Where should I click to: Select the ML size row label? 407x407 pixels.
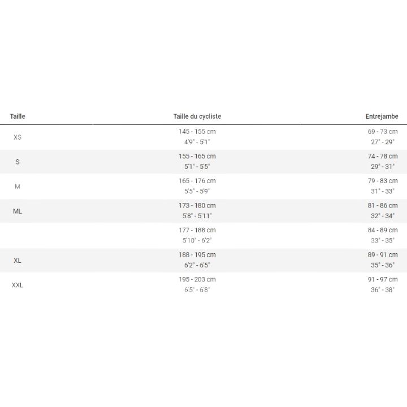18,211
